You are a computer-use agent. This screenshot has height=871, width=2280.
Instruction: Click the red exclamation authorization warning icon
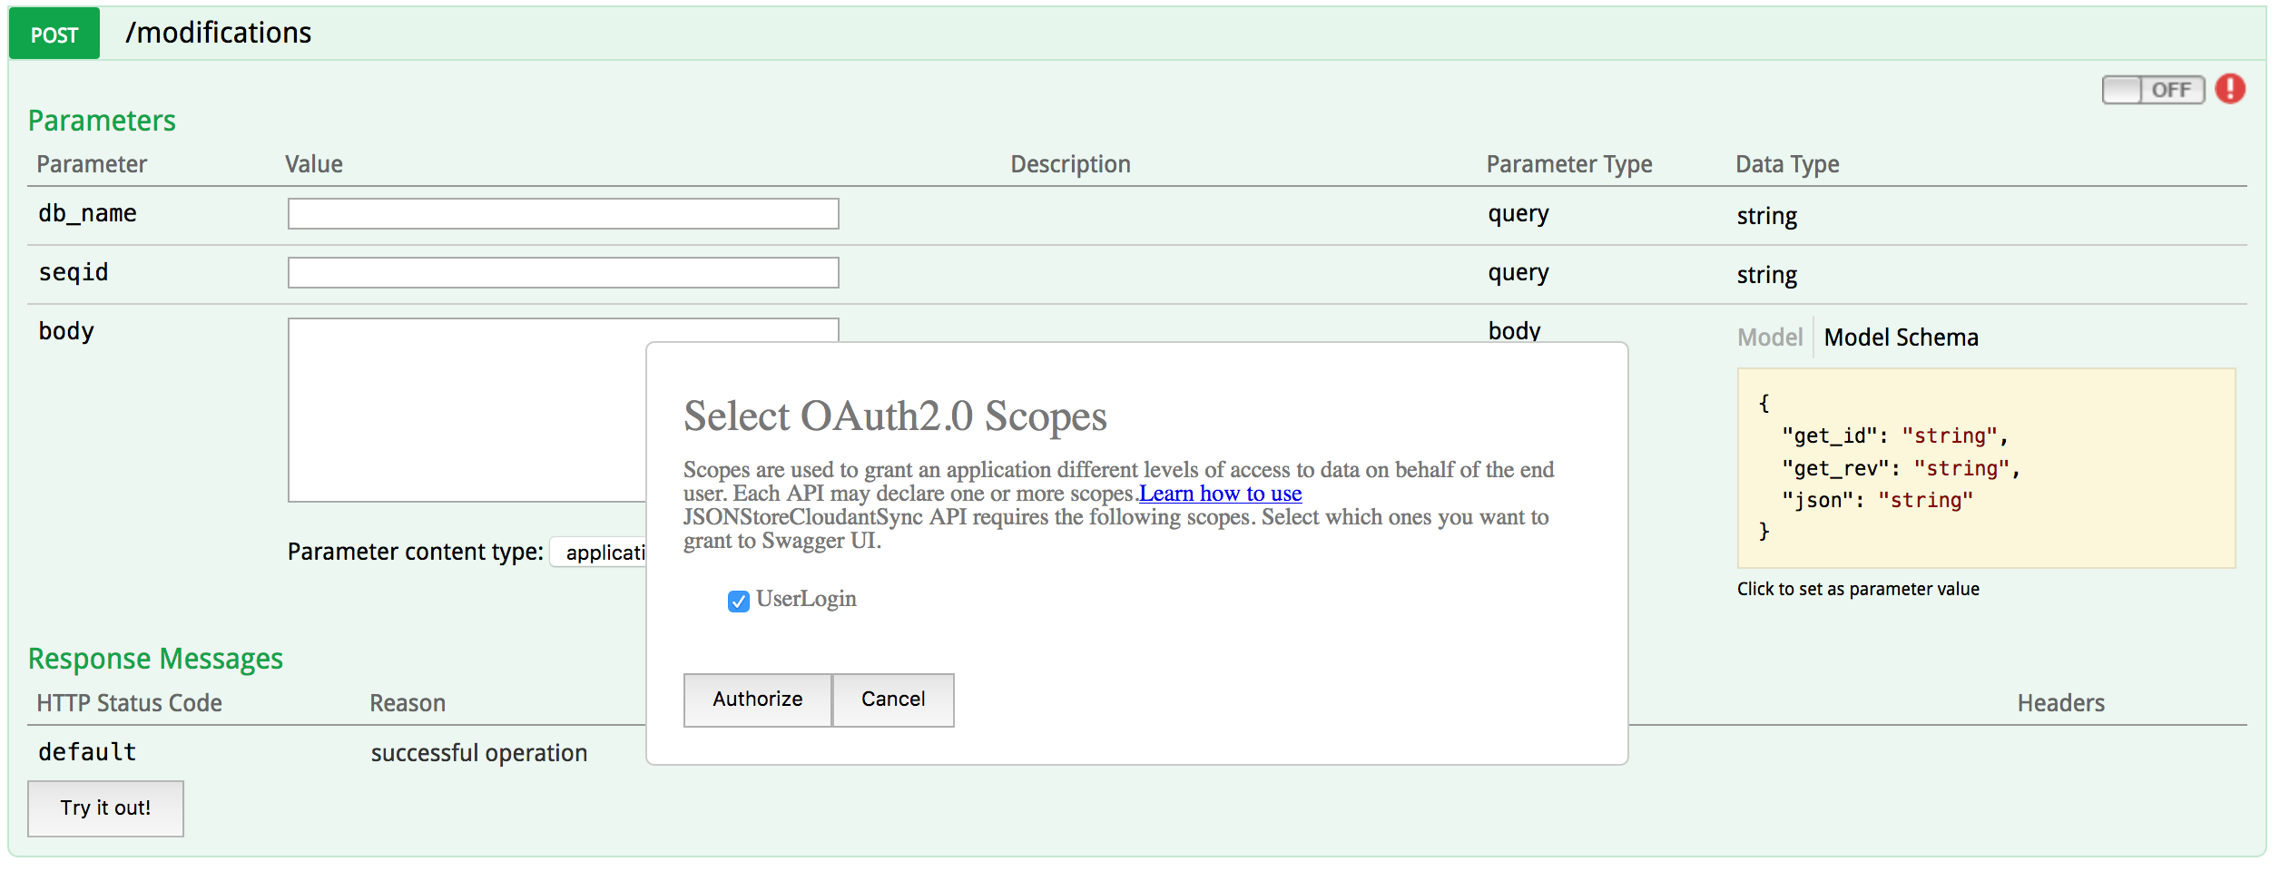click(2230, 89)
